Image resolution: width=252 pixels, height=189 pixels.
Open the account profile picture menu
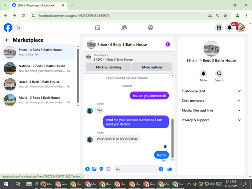[x=240, y=28]
